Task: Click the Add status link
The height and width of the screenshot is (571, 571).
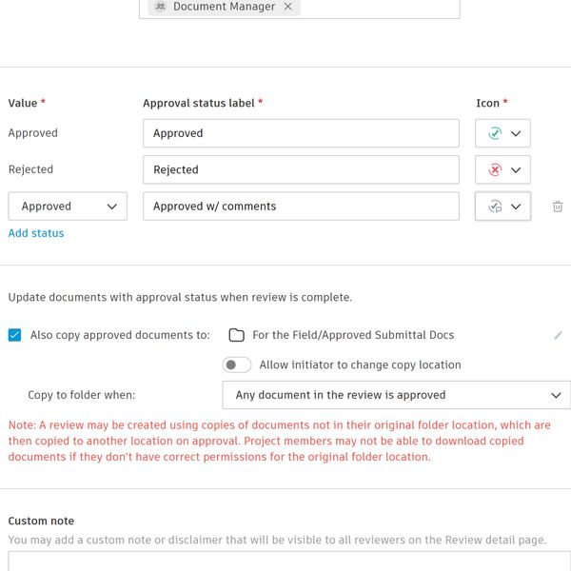Action: pyautogui.click(x=36, y=233)
